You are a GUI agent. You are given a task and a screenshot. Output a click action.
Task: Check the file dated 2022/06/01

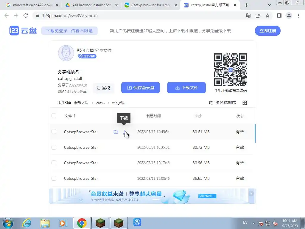[x=54, y=147]
